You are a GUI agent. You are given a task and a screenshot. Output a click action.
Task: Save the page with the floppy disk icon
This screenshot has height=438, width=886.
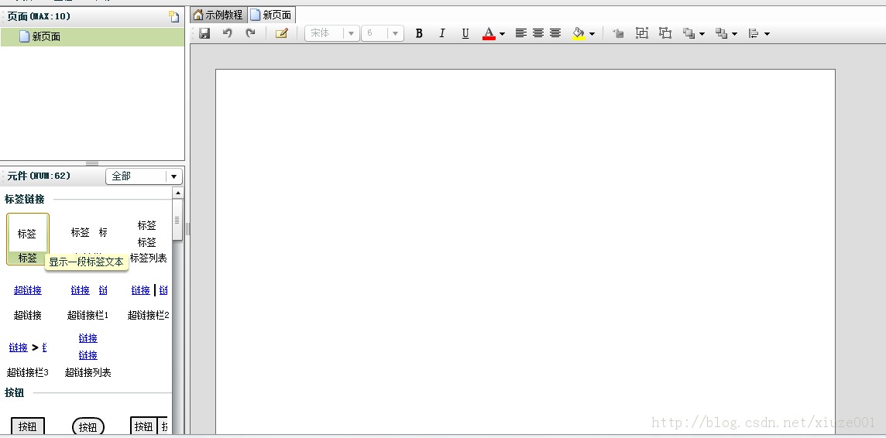[x=204, y=33]
